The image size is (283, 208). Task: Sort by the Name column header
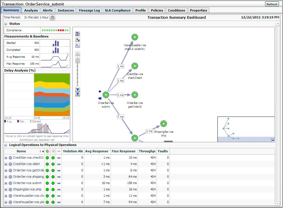(x=24, y=151)
